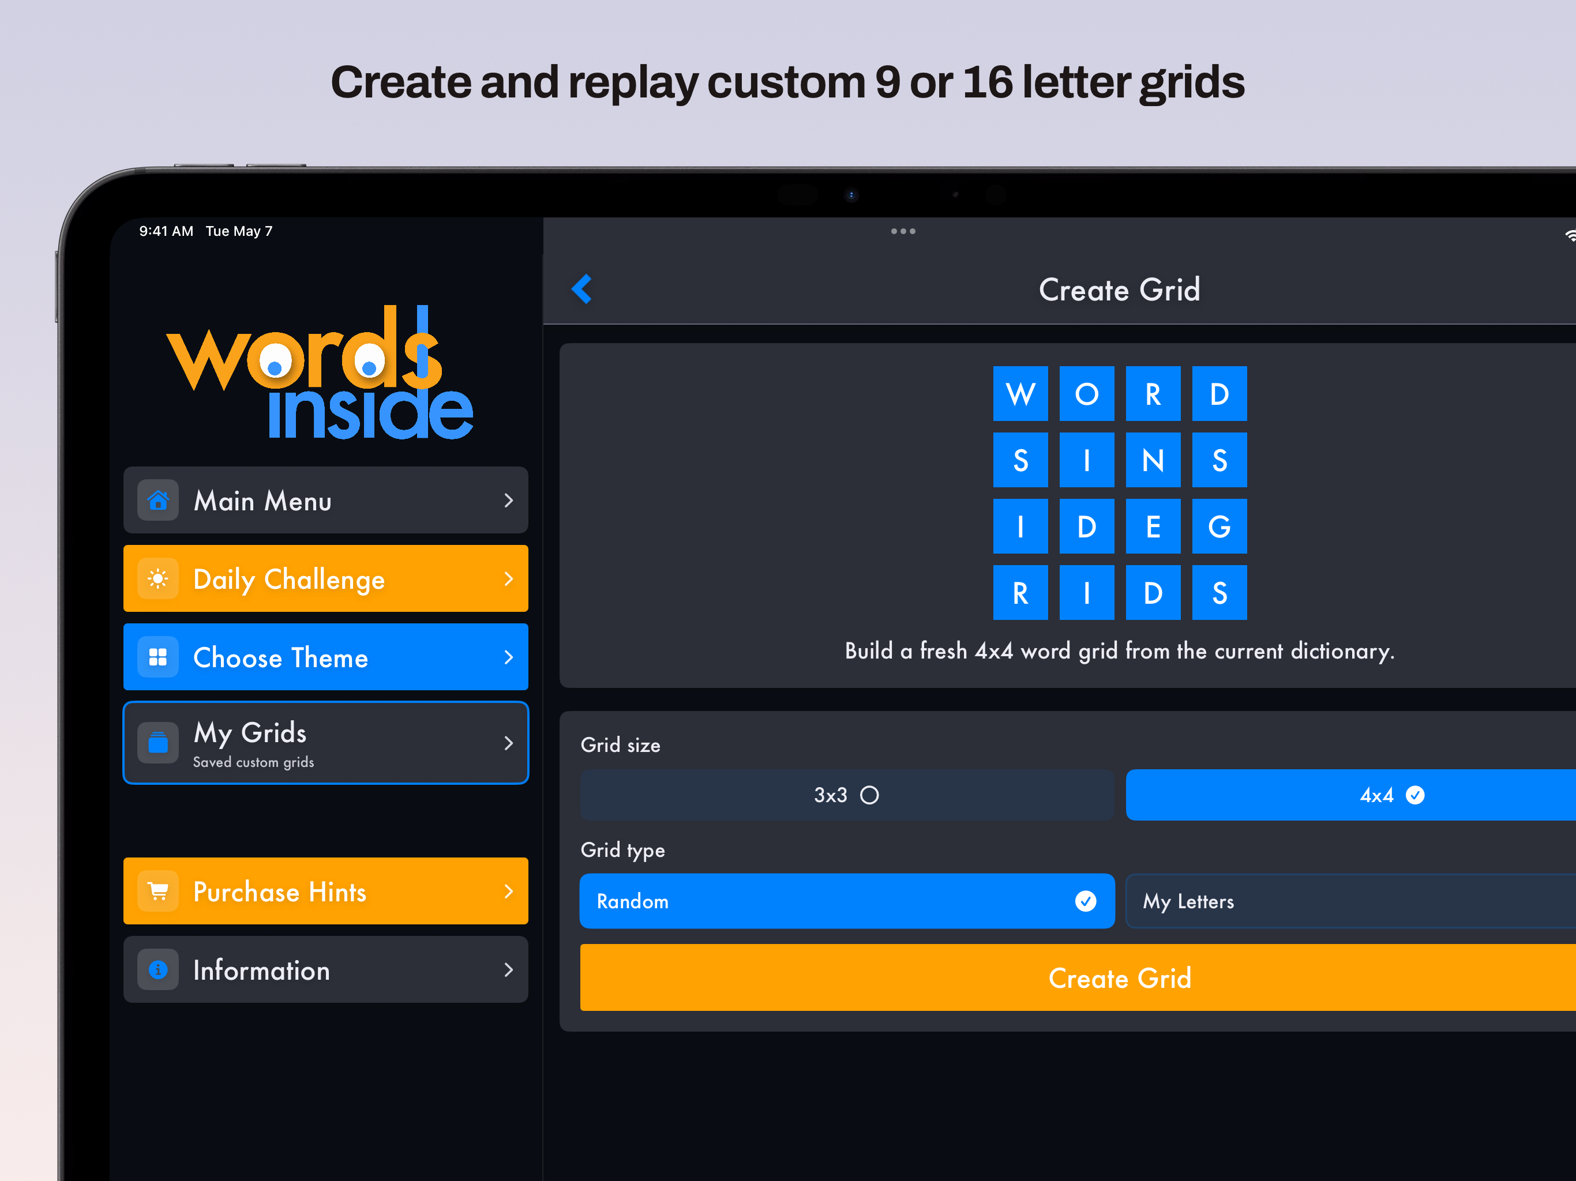
Task: Tap the W tile in the preview grid
Action: (1020, 393)
